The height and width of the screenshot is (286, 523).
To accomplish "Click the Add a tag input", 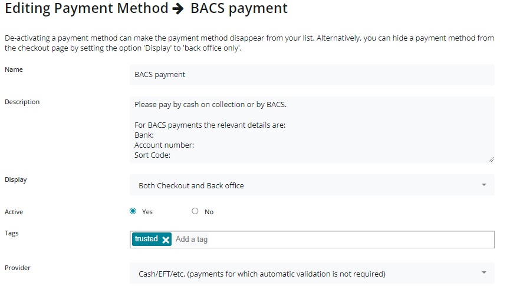I will [x=330, y=240].
